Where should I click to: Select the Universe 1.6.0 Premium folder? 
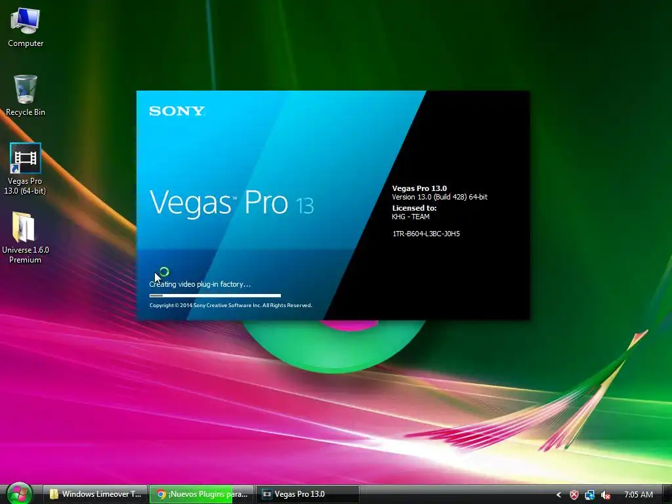coord(26,237)
